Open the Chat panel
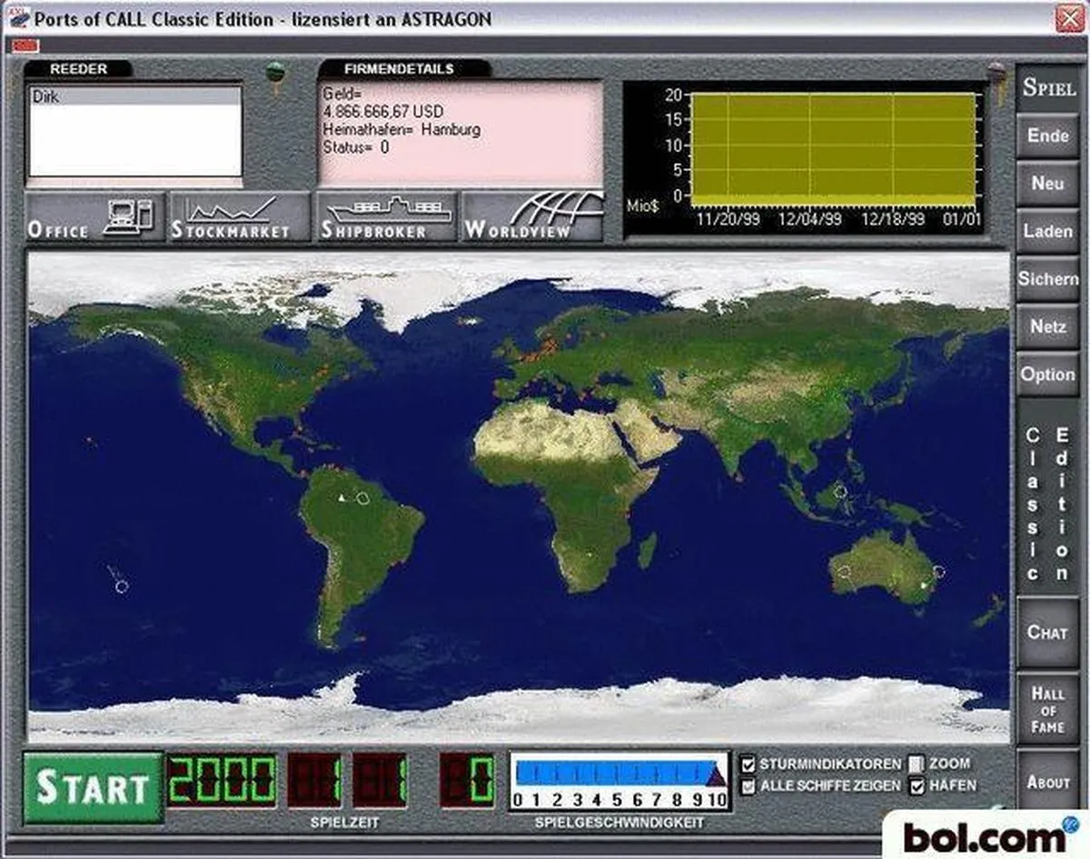 1047,632
